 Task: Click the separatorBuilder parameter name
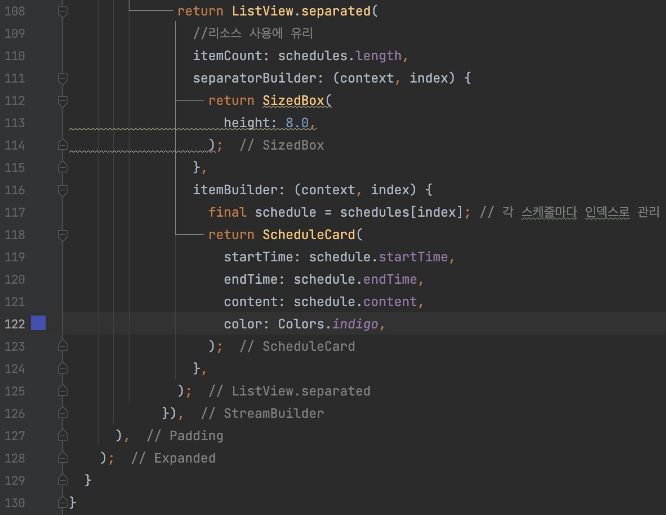[x=255, y=78]
